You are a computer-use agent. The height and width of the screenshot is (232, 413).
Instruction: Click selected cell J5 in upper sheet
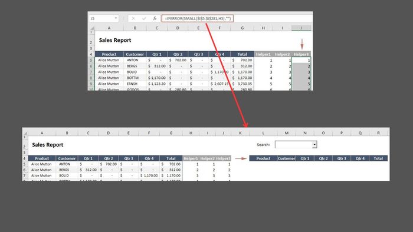pyautogui.click(x=301, y=60)
